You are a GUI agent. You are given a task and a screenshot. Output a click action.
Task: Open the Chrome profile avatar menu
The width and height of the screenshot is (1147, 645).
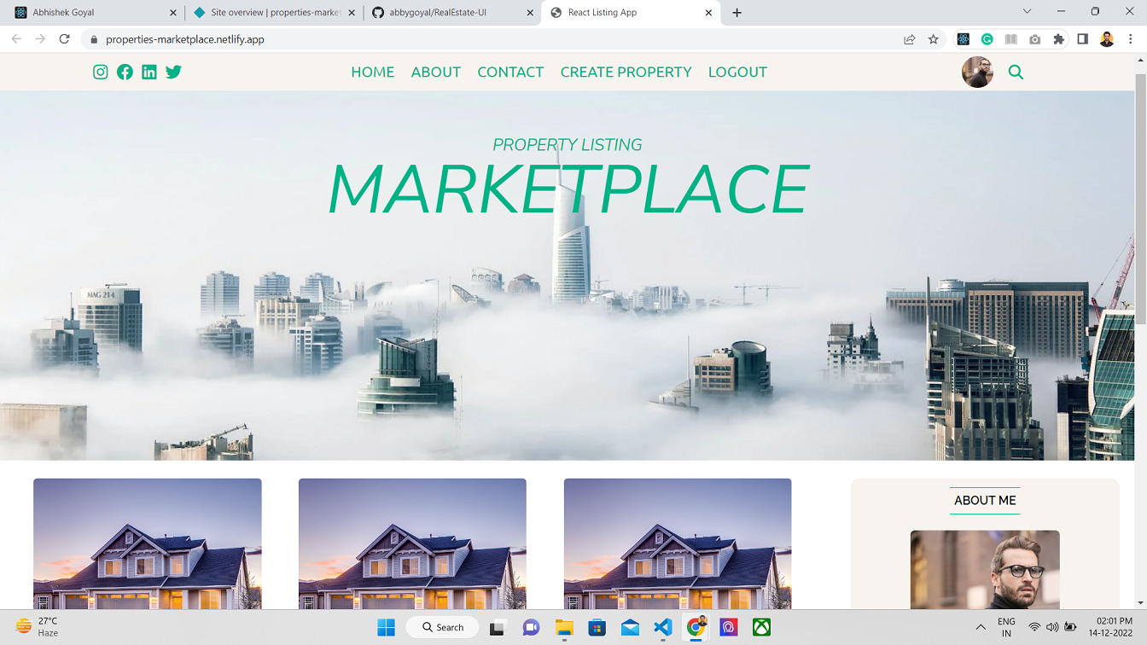click(x=1107, y=39)
